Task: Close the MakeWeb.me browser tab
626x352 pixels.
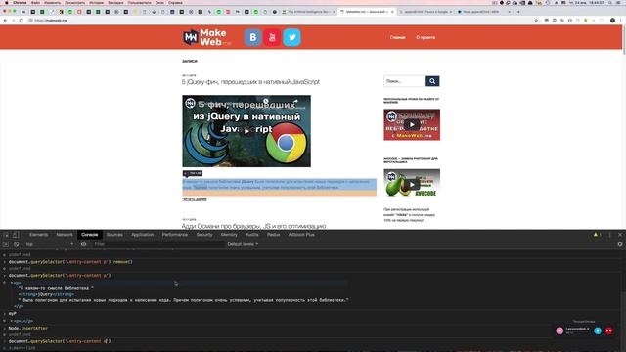Action: pyautogui.click(x=392, y=12)
